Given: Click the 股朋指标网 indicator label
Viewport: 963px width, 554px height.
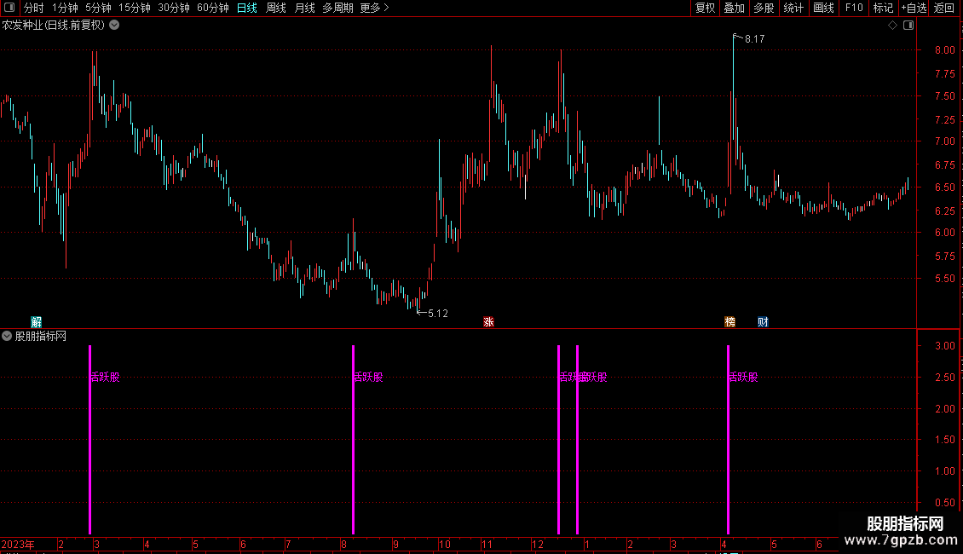Looking at the screenshot, I should (x=41, y=336).
